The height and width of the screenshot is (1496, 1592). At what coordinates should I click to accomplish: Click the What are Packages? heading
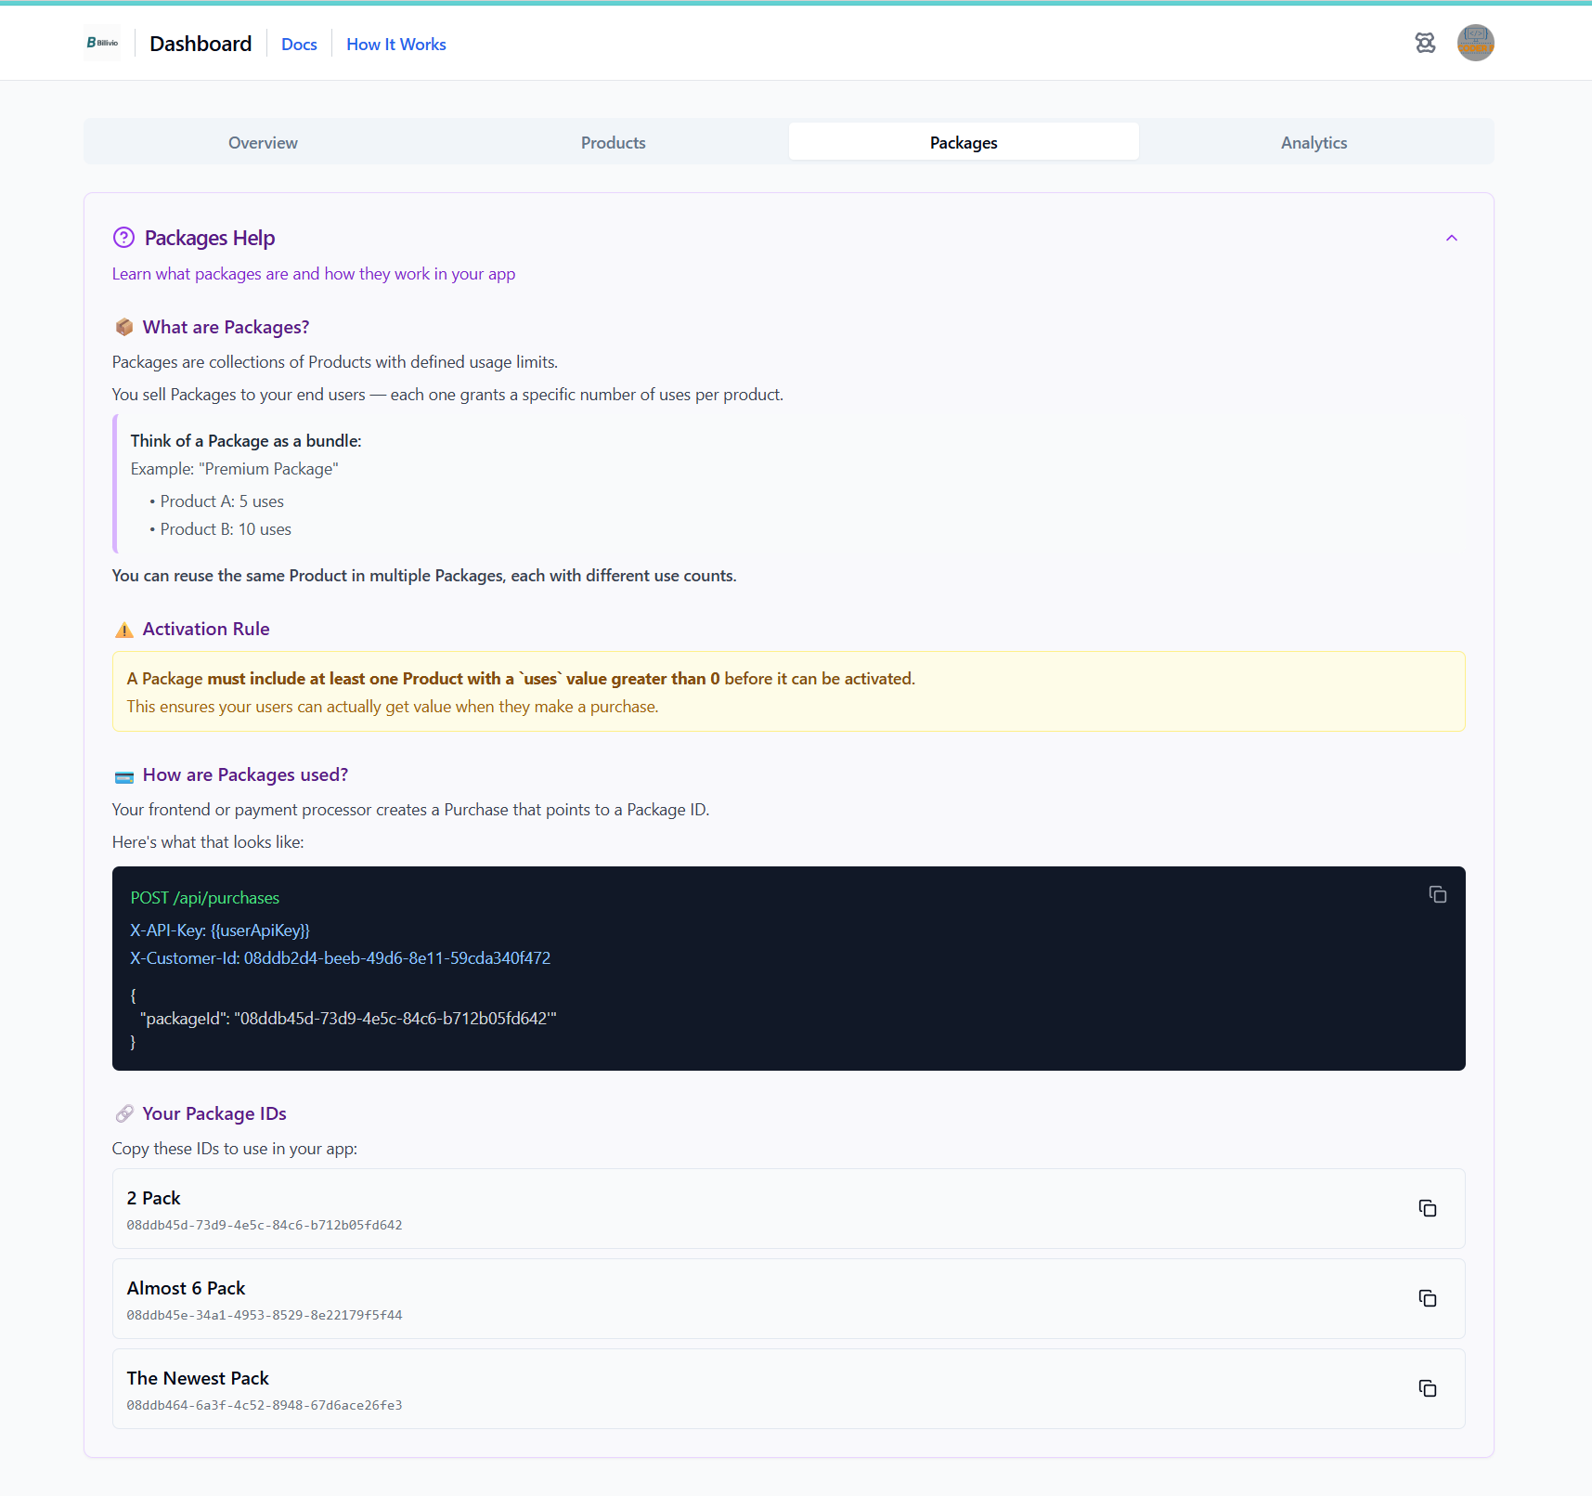(x=226, y=327)
